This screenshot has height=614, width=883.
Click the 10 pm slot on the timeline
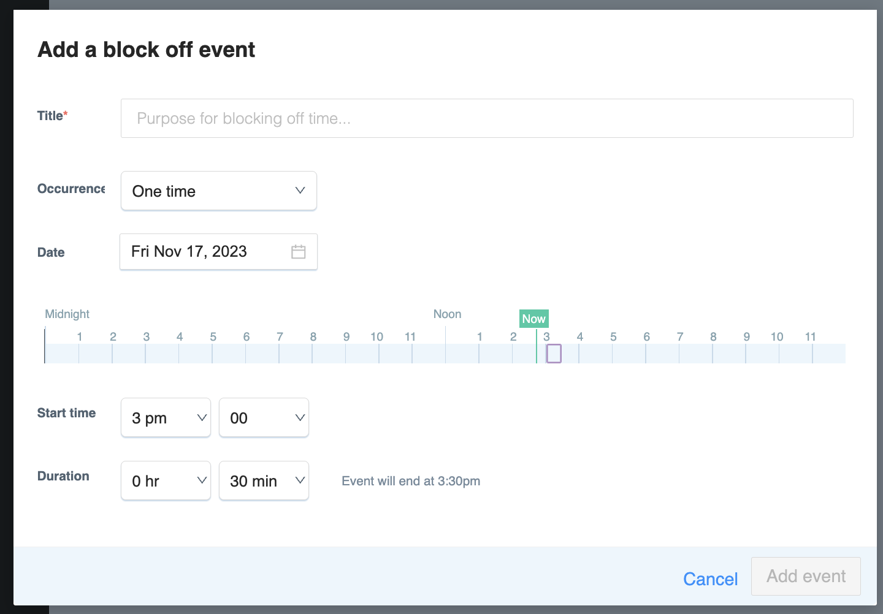[795, 354]
